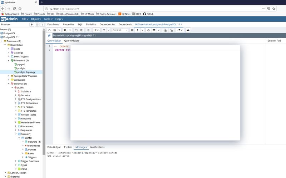Click line 2 CREATE keyword in editor

pyautogui.click(x=60, y=50)
